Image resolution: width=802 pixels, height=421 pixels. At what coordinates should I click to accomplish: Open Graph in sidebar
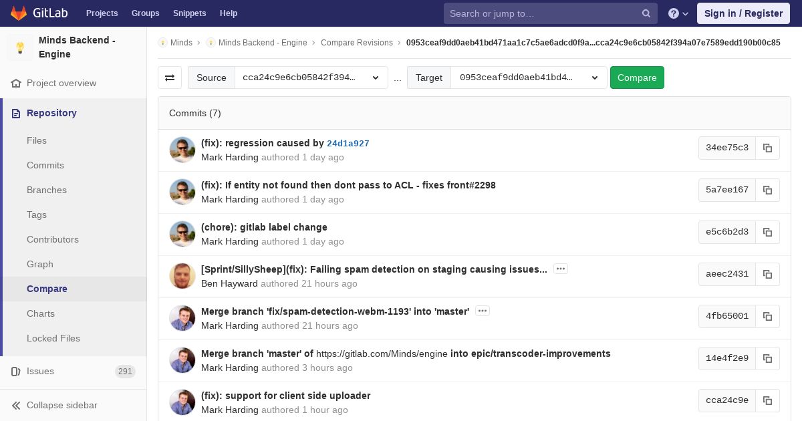40,265
